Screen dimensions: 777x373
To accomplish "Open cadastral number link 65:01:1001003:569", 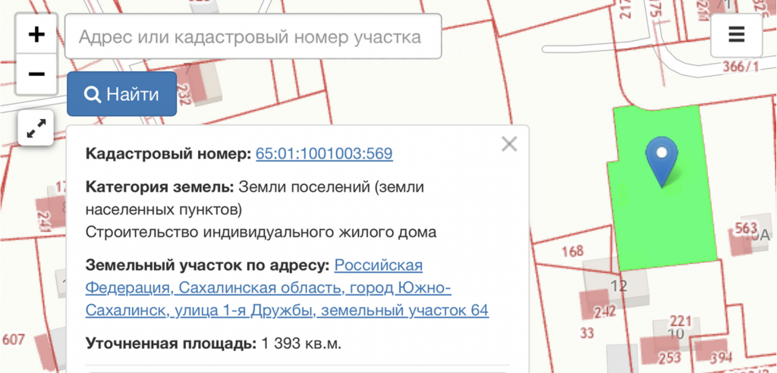I will coord(324,154).
